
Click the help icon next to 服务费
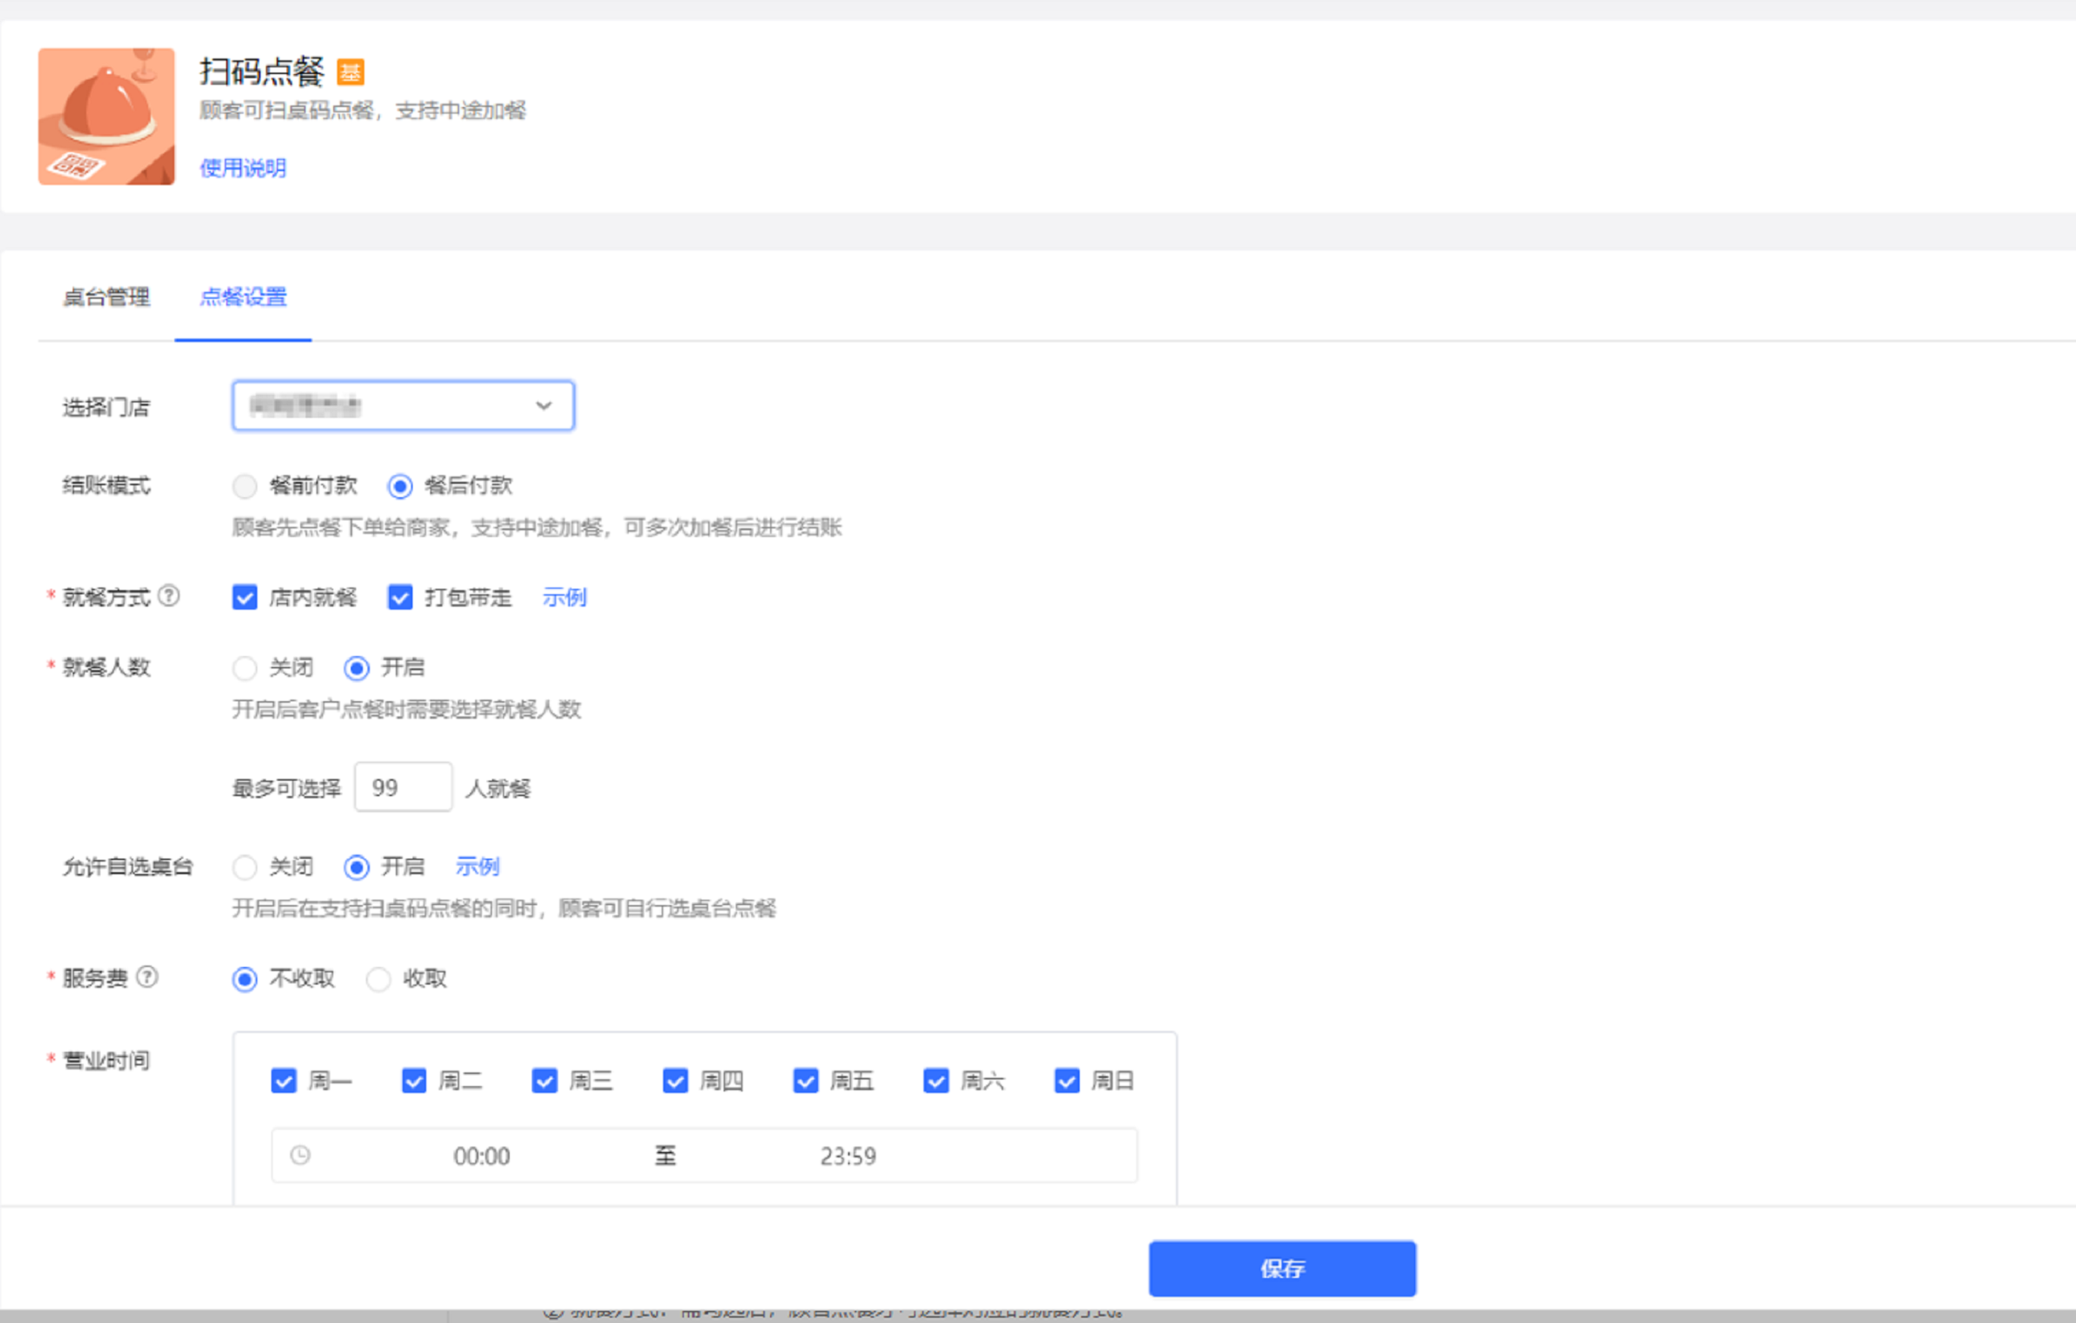click(x=147, y=976)
